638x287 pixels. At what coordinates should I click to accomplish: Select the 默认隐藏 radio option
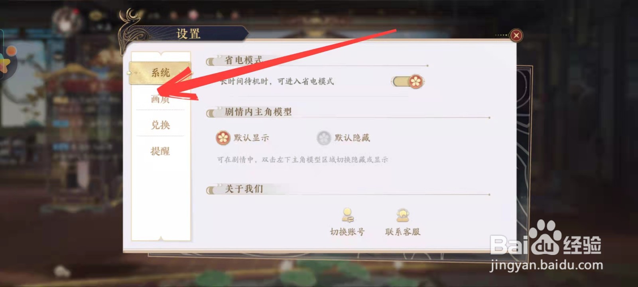(x=324, y=138)
